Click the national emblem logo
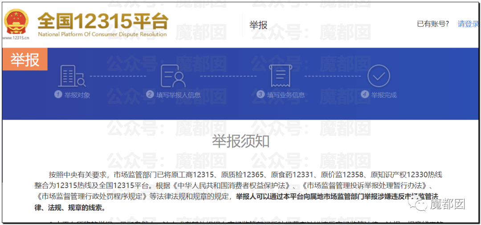The image size is (481, 225). pyautogui.click(x=16, y=22)
